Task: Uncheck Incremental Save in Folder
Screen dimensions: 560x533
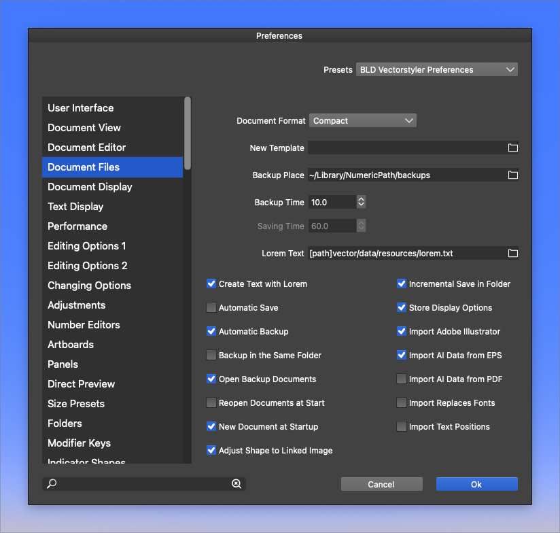Action: 402,284
